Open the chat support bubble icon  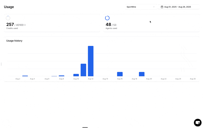[x=198, y=122]
